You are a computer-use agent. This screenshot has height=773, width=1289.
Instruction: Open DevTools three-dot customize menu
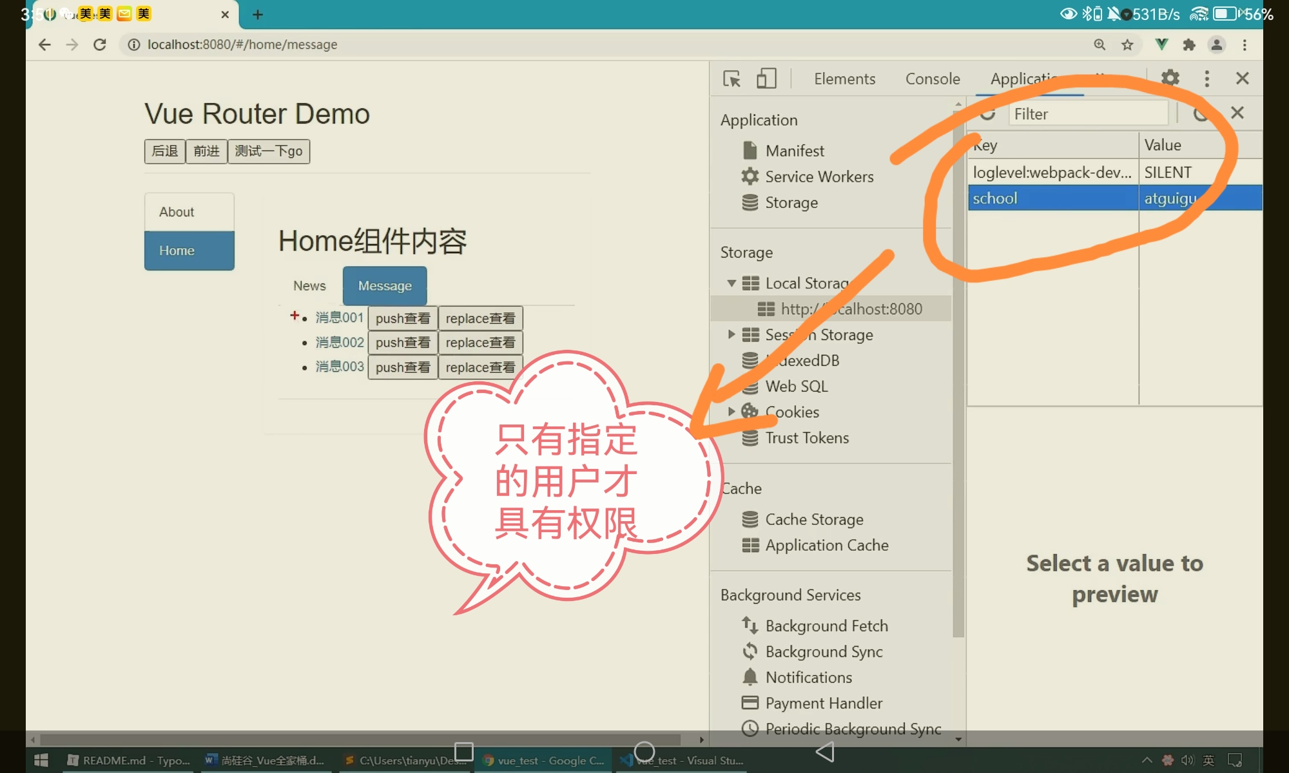[x=1207, y=79]
